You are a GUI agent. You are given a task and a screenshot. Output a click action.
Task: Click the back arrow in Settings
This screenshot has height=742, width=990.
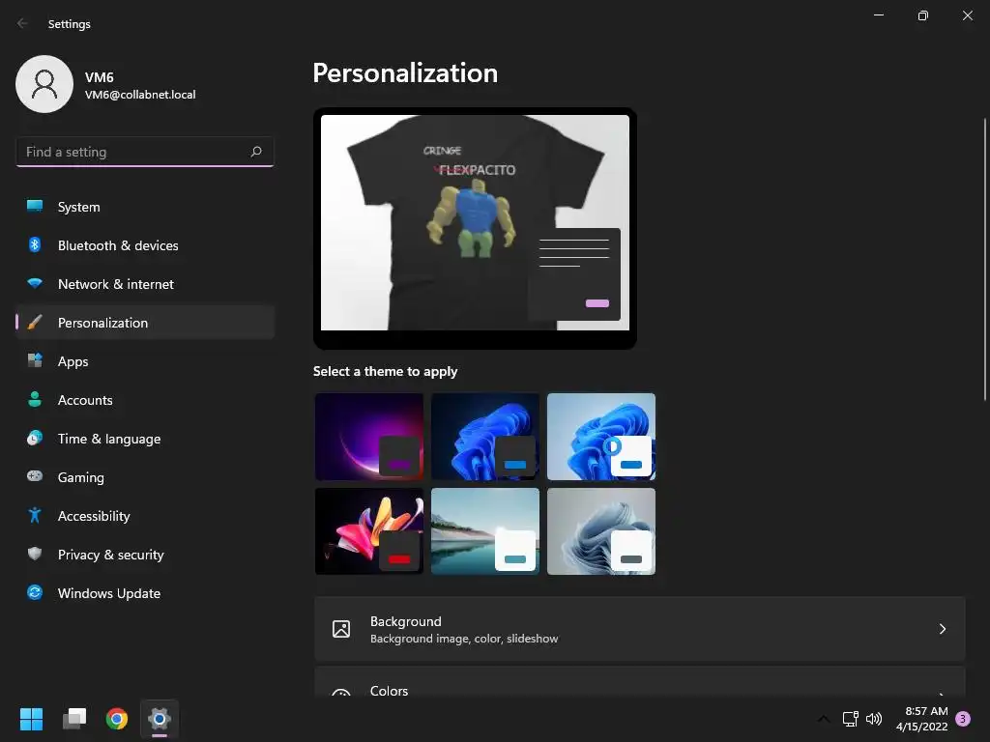(23, 23)
